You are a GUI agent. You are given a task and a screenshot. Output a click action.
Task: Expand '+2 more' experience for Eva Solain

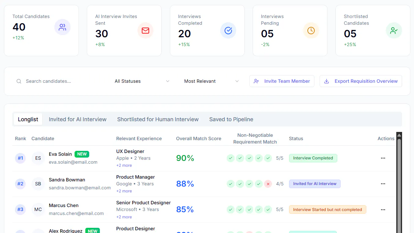[x=124, y=166]
